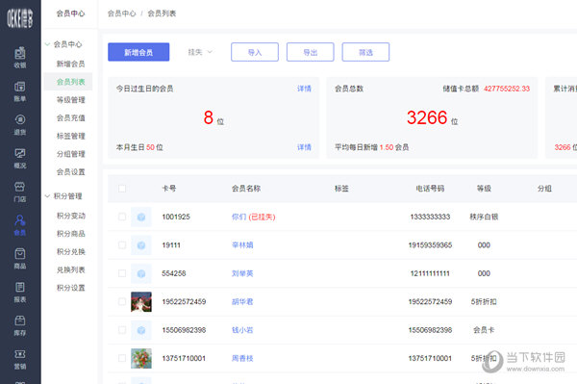Open 详情 link for 本月生日
Image resolution: width=577 pixels, height=384 pixels.
click(x=304, y=147)
